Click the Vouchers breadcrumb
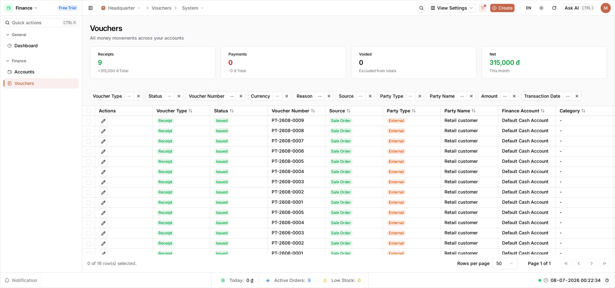 (x=162, y=8)
